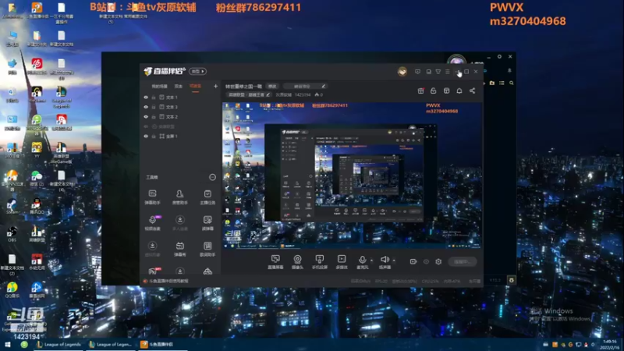This screenshot has height=351, width=624.
Task: Click the stream preview canvas
Action: click(352, 175)
